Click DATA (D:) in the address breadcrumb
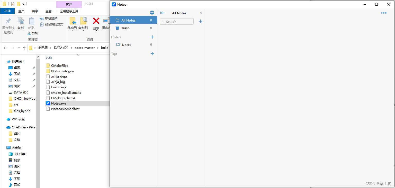This screenshot has width=395, height=188. click(61, 48)
